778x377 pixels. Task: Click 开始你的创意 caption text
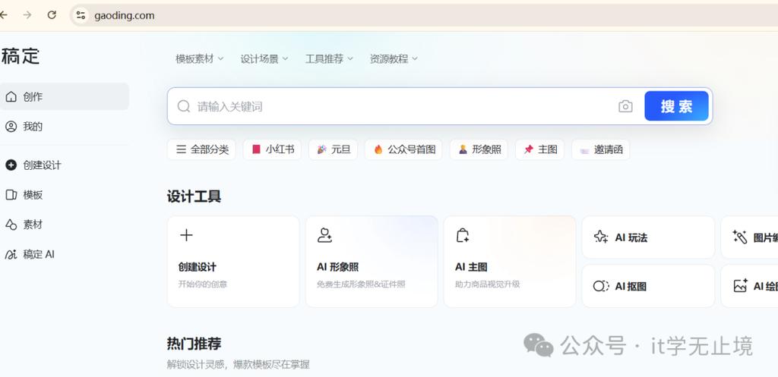[202, 284]
